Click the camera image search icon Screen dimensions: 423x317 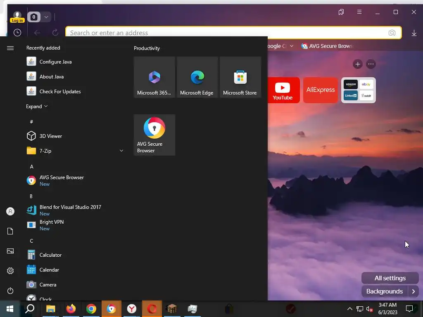pyautogui.click(x=392, y=33)
